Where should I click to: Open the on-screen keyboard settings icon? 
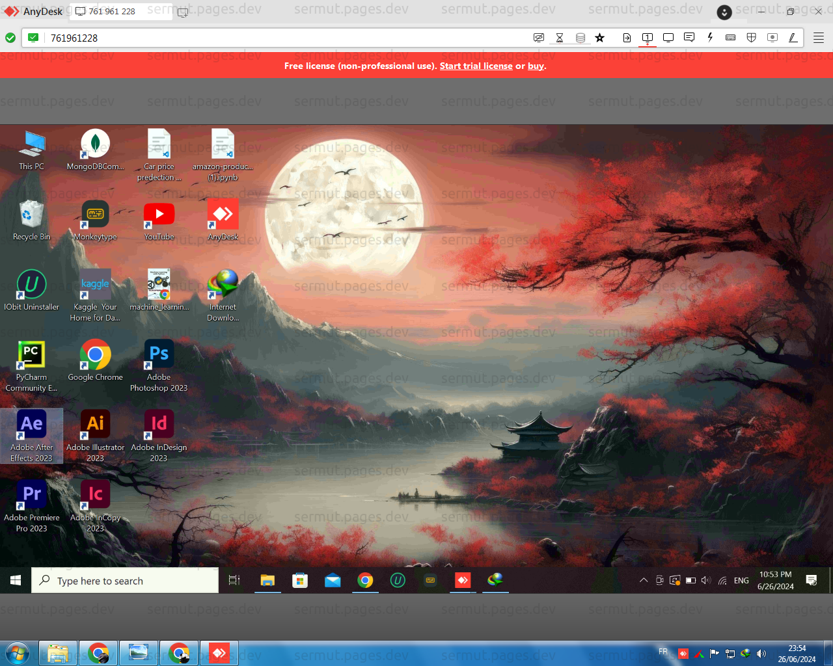730,37
